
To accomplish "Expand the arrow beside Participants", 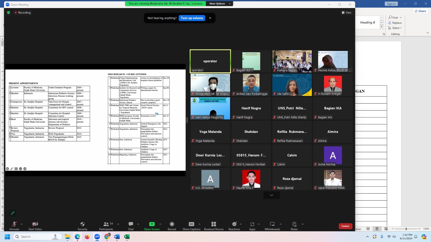I will pyautogui.click(x=118, y=224).
